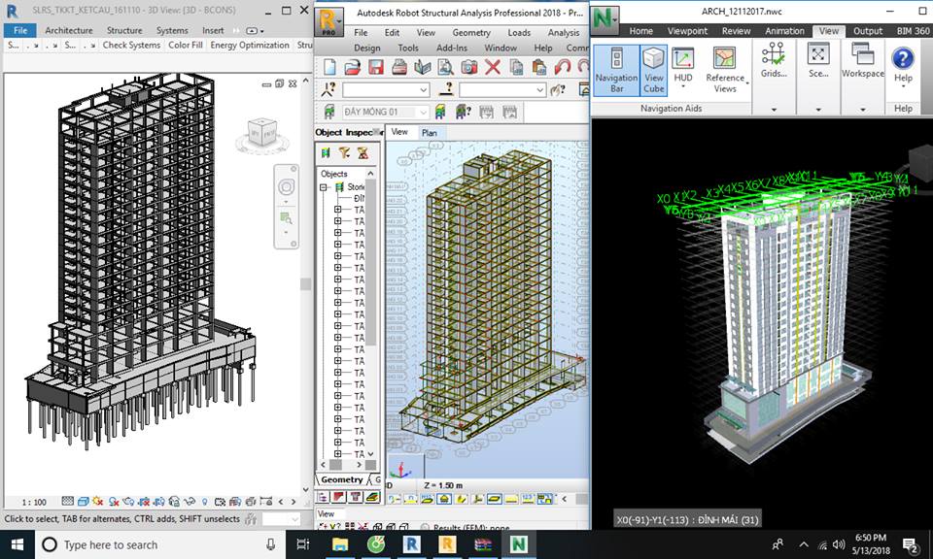
Task: Open the Loads menu in Robot
Action: (x=519, y=33)
